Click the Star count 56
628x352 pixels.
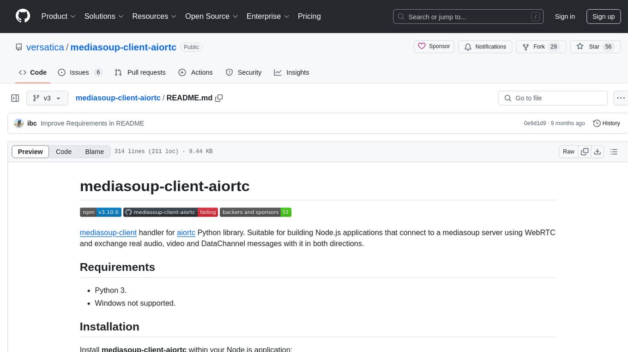click(609, 47)
